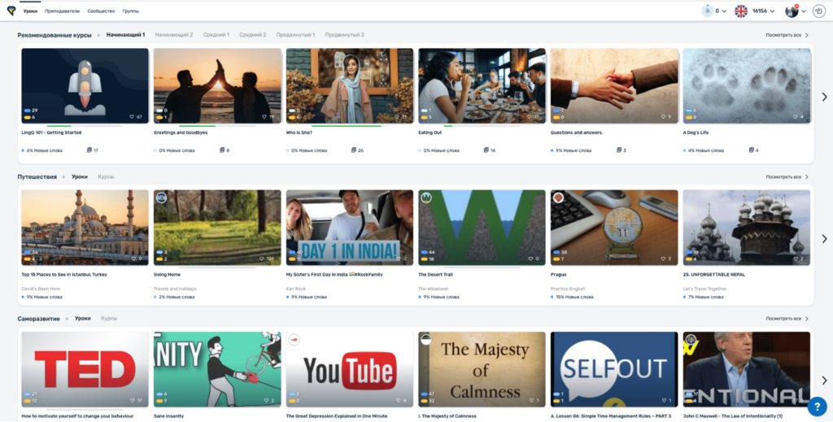
Task: Toggle like on The Majesty of Calmness
Action: 528,400
